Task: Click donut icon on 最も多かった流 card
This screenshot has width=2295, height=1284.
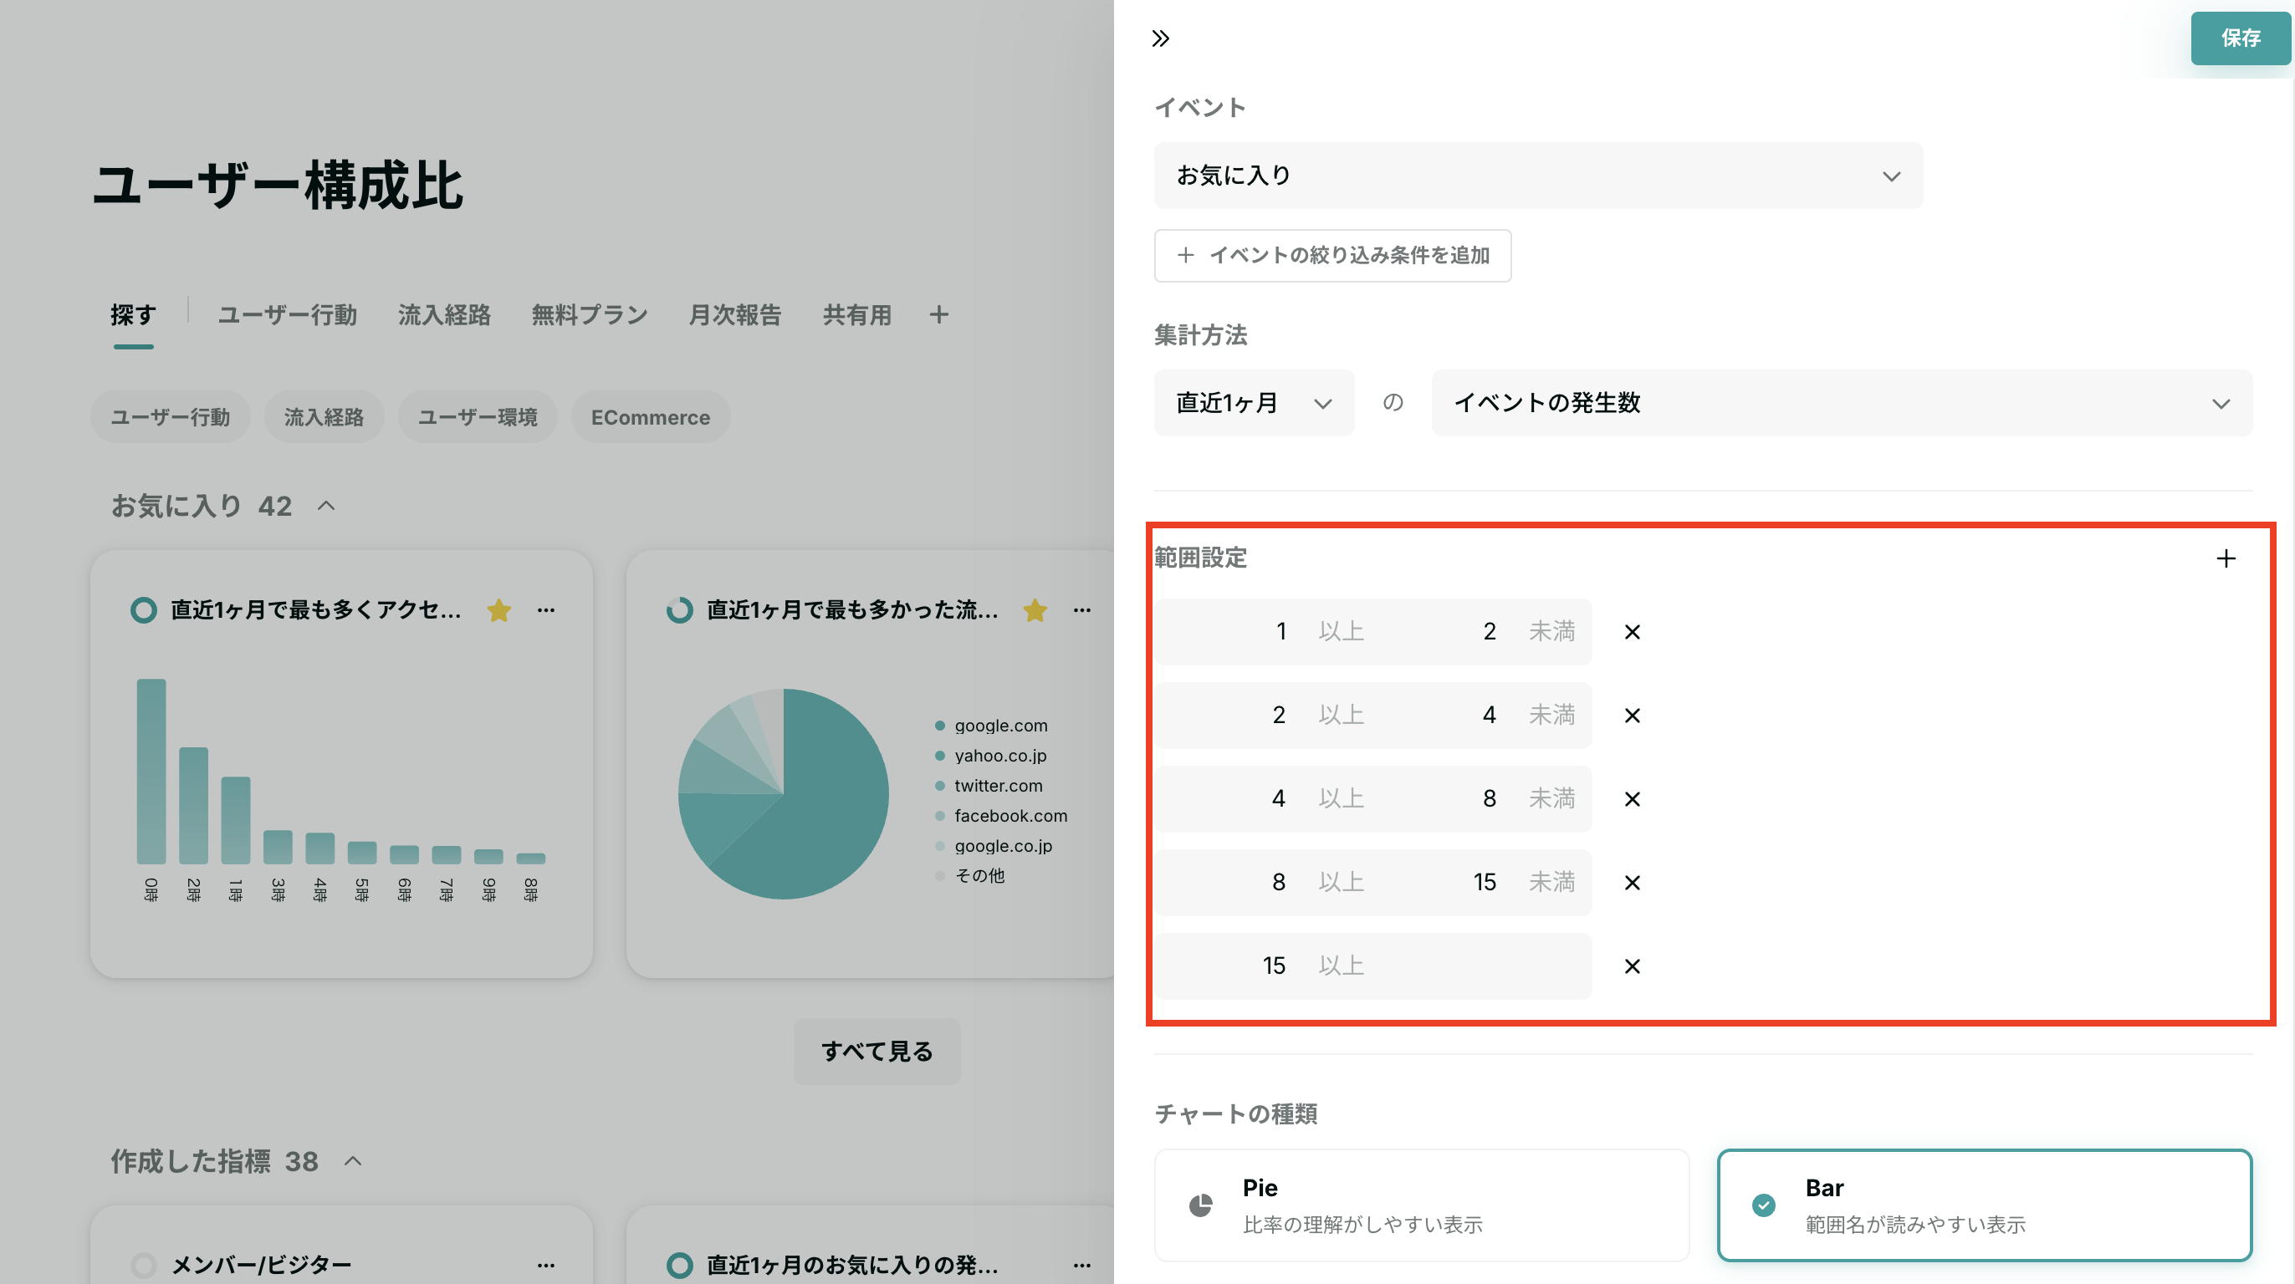Action: point(679,610)
